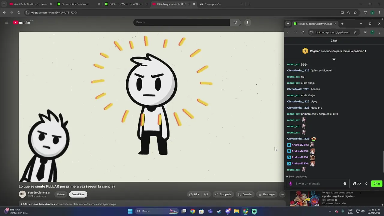Open the YouTube hamburger guide menu
The image size is (384, 216).
coord(6,22)
